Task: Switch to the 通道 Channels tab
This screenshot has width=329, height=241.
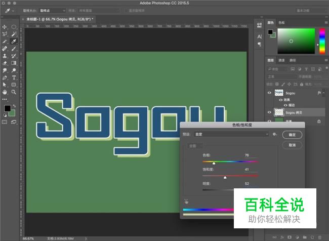Action: pos(281,60)
